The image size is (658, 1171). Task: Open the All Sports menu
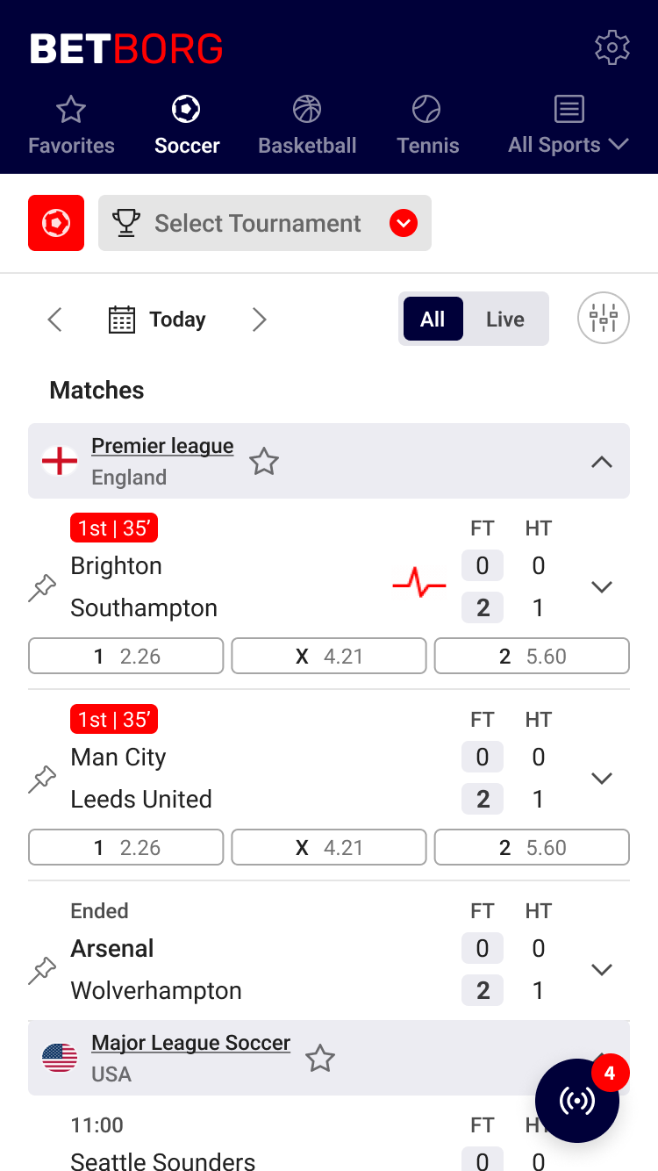pos(569,126)
